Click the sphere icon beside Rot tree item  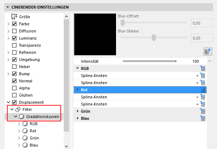25,131
